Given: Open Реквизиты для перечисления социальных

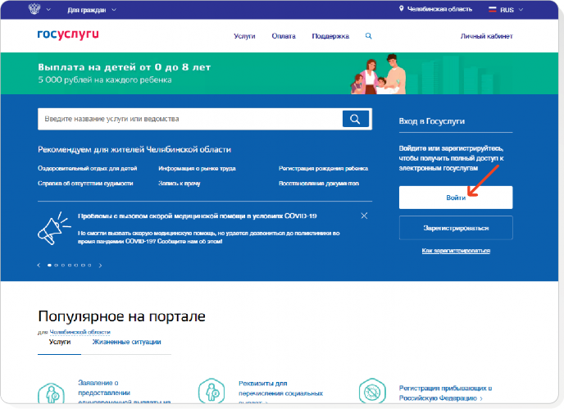Looking at the screenshot, I should (x=280, y=393).
